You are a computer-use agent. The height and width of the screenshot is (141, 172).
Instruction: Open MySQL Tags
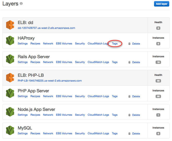(115, 133)
